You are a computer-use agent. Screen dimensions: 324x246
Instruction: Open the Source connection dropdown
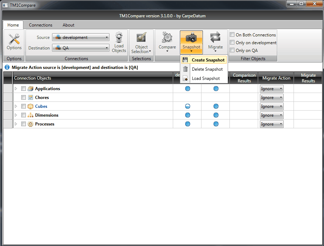point(81,37)
